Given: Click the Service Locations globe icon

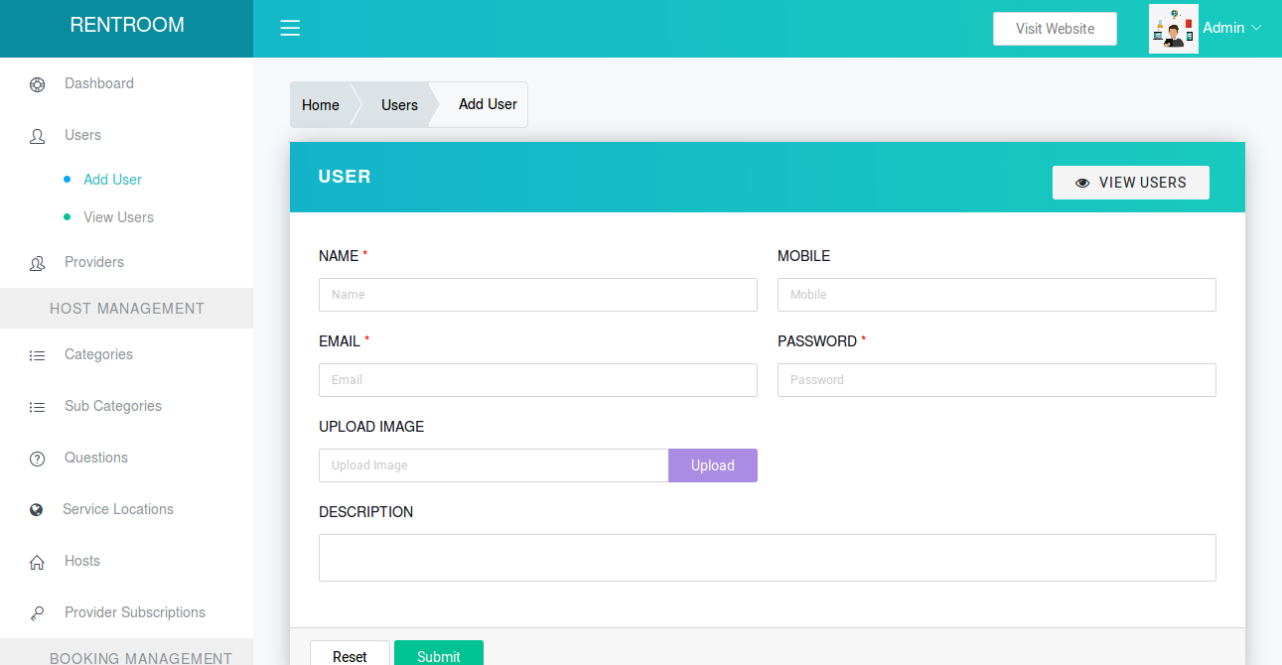Looking at the screenshot, I should click(37, 510).
